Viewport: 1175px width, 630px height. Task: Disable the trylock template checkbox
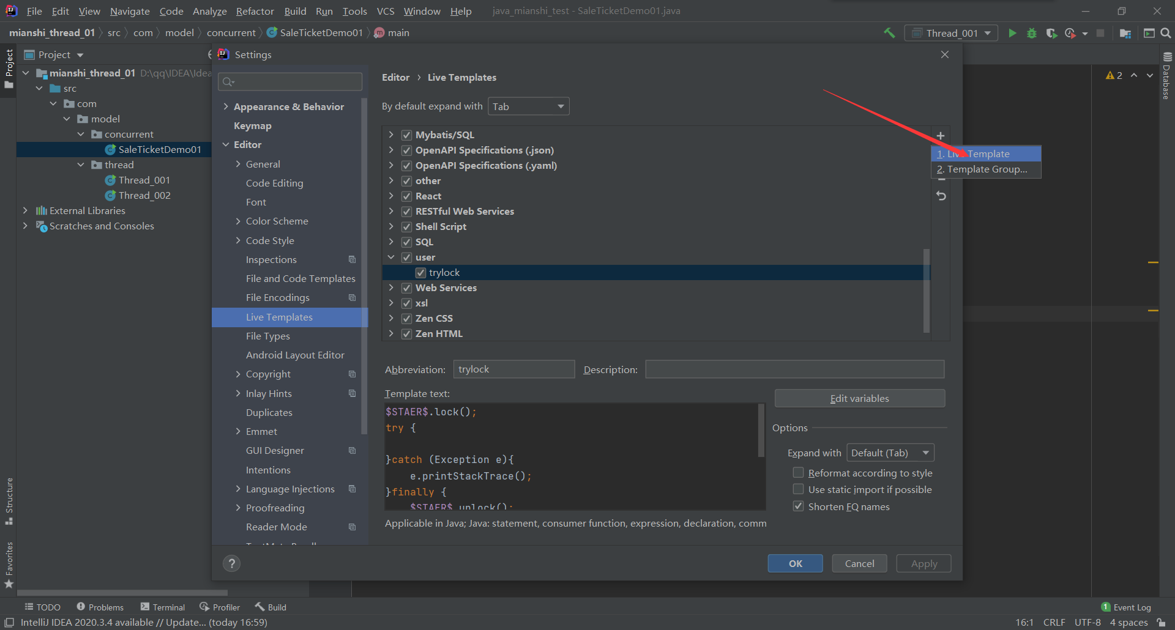420,272
